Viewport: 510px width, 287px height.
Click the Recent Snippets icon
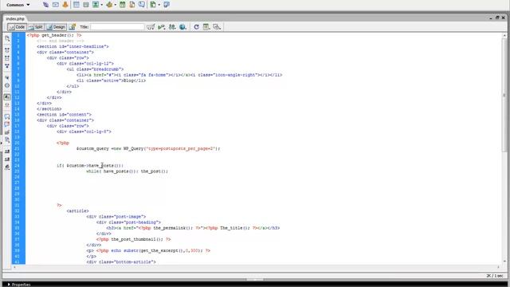[7, 140]
